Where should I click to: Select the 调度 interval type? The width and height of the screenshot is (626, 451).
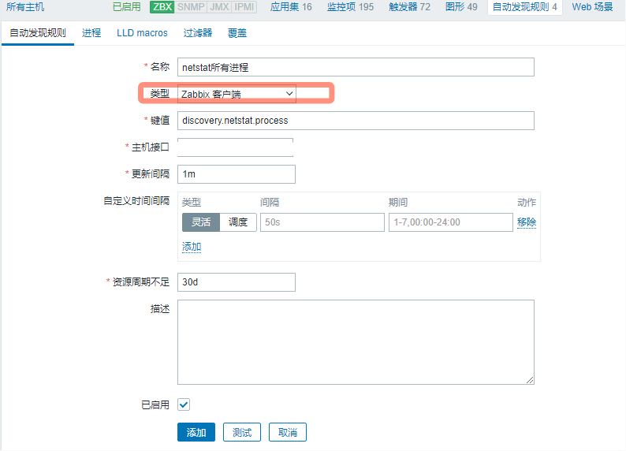click(x=238, y=222)
